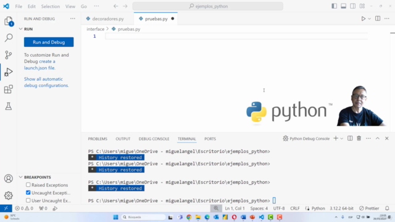Screen dimensions: 395x222
Task: Open the Manage gear icon
Action: point(9,195)
